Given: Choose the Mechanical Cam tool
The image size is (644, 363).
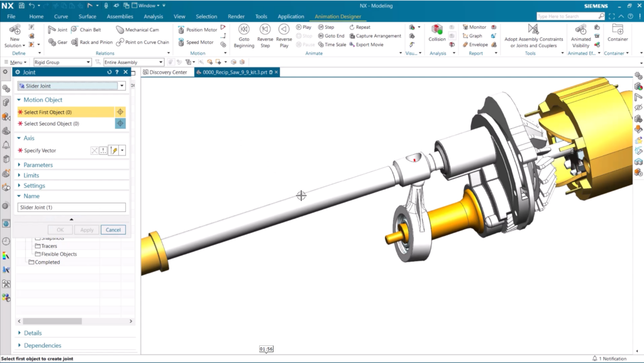Looking at the screenshot, I should 120,30.
